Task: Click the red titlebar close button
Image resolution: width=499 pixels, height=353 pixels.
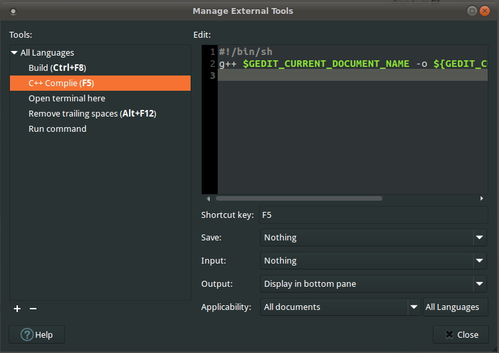Action: tap(484, 11)
